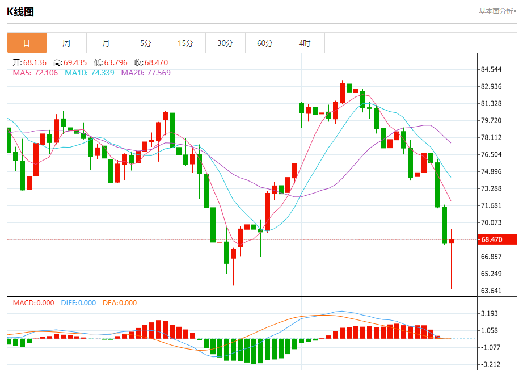The width and height of the screenshot is (523, 370).
Task: Click the 81.328 price axis label
Action: click(491, 103)
